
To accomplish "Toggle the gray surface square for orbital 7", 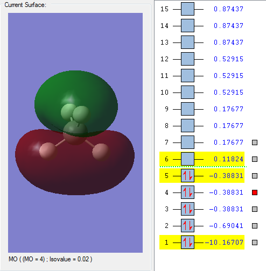I will pos(255,142).
